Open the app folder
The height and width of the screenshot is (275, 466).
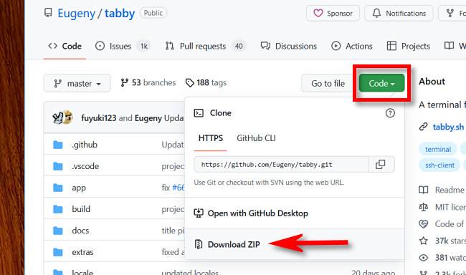click(79, 188)
